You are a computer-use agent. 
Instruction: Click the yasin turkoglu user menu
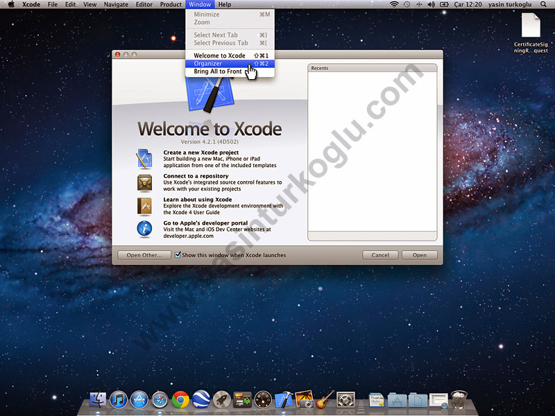point(510,4)
